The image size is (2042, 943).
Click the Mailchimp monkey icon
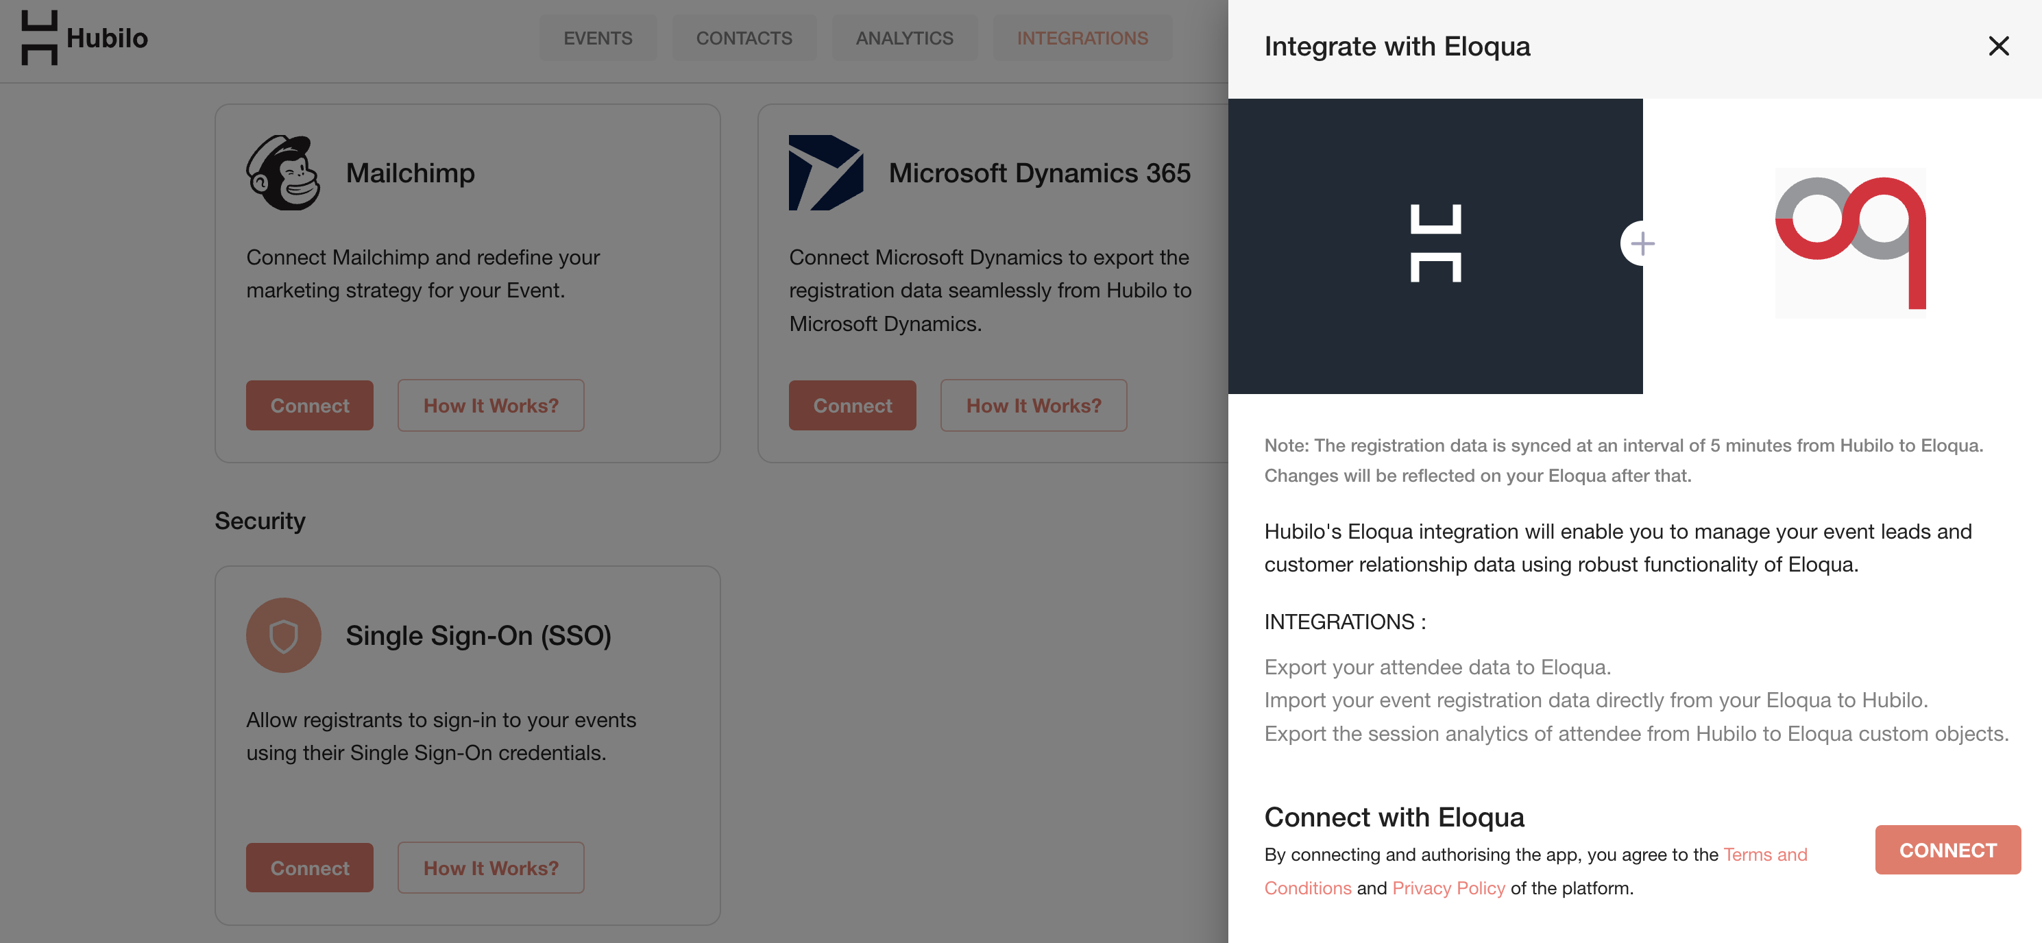click(x=284, y=172)
